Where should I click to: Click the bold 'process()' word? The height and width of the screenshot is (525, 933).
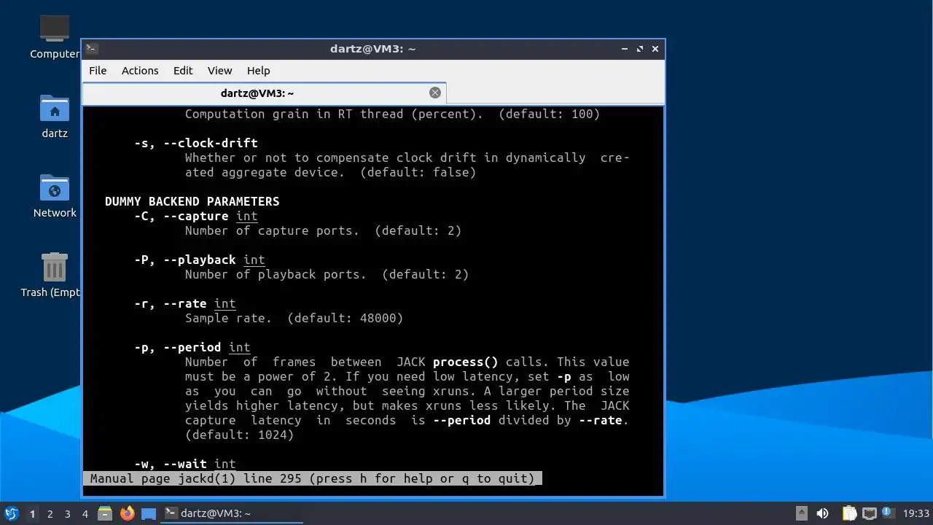466,362
